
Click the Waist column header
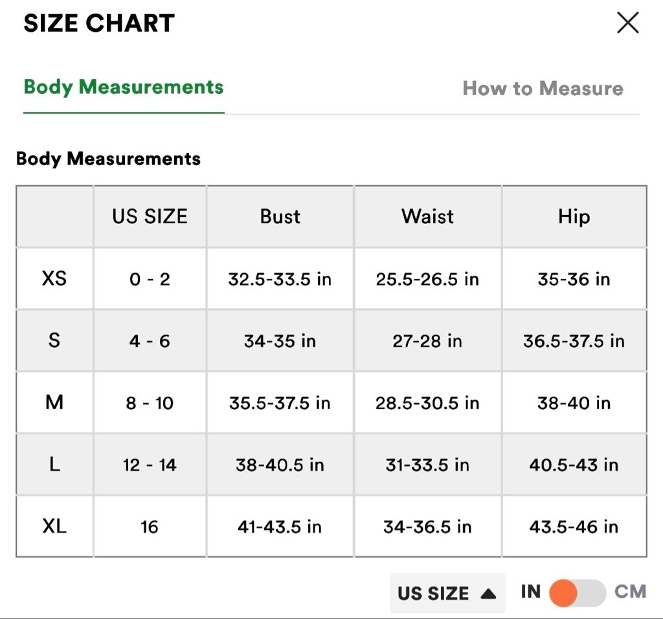click(427, 216)
